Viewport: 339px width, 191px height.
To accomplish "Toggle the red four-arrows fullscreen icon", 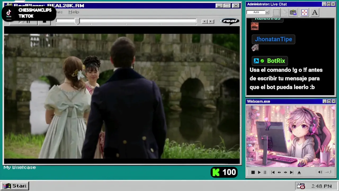I will click(304, 12).
